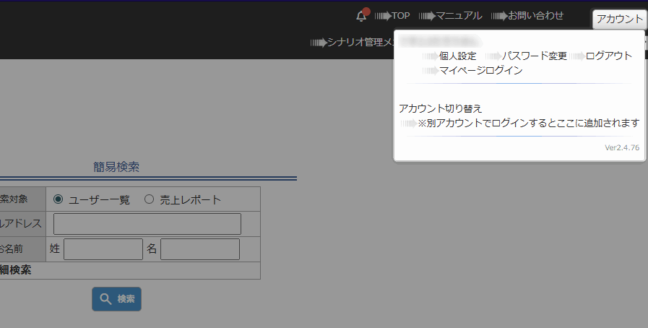
Task: Click the Ver2.4.76 version label
Action: point(621,147)
